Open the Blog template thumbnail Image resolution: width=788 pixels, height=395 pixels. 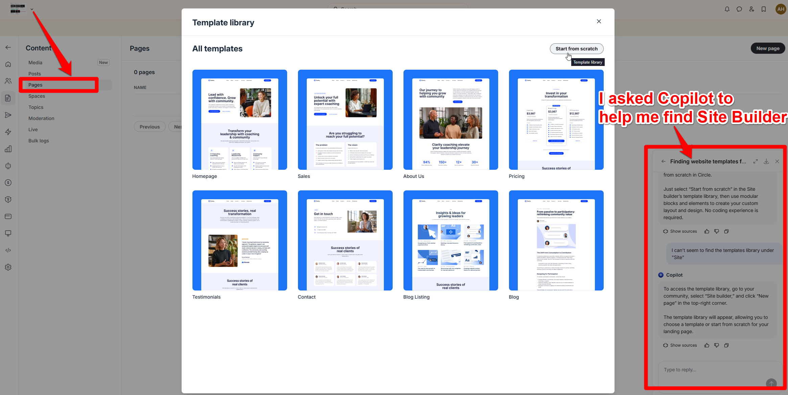point(556,240)
